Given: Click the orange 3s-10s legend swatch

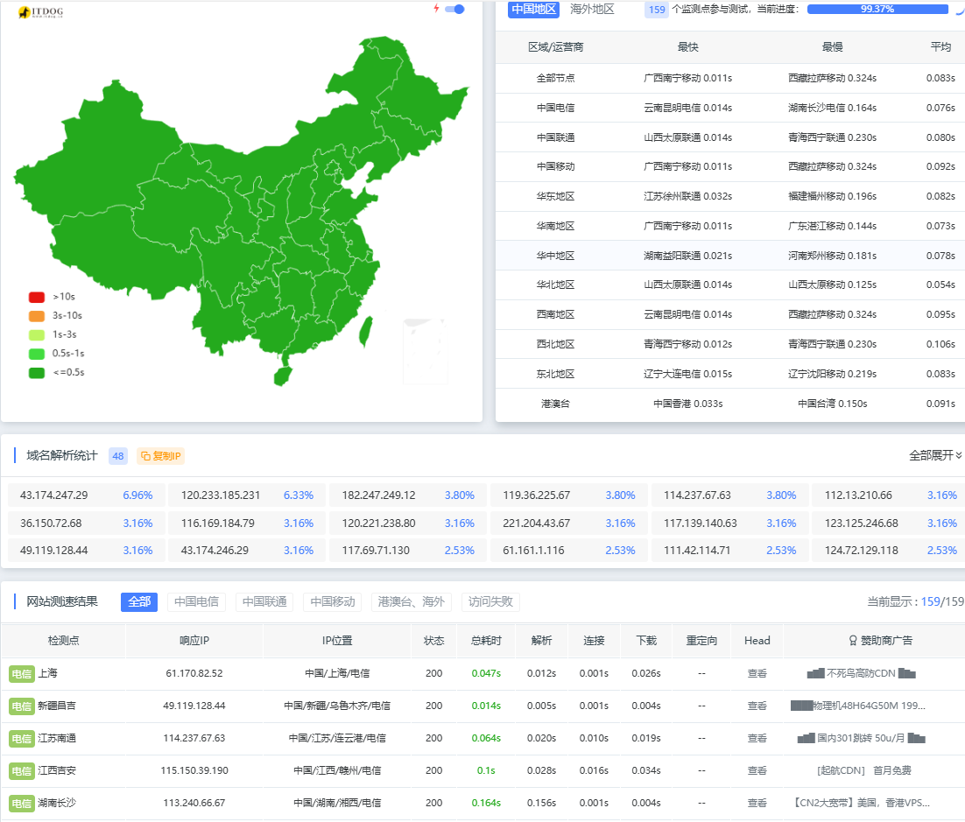Looking at the screenshot, I should coord(36,316).
